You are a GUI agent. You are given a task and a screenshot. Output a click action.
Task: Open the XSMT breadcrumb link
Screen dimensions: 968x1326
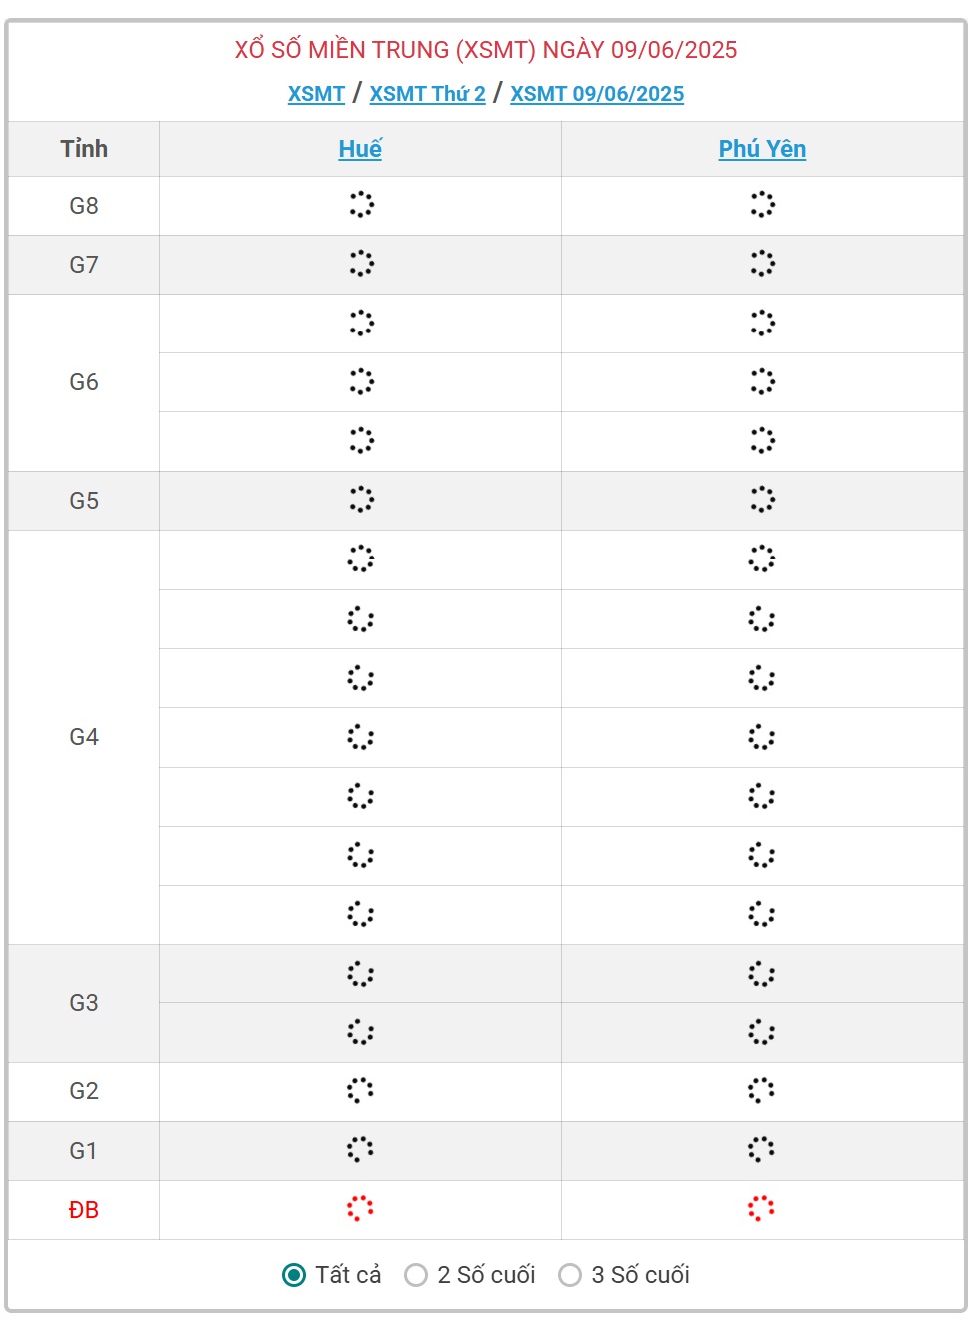(x=316, y=94)
